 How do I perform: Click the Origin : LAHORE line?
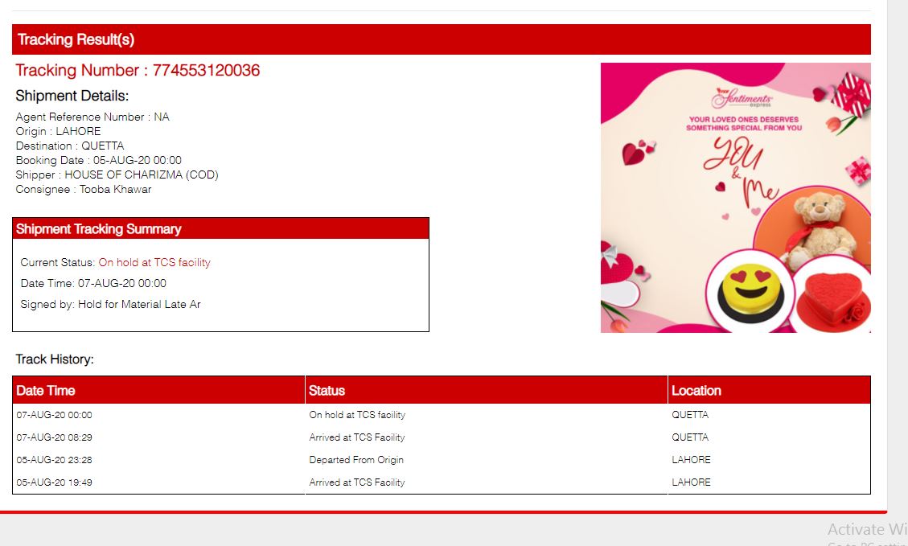tap(59, 131)
